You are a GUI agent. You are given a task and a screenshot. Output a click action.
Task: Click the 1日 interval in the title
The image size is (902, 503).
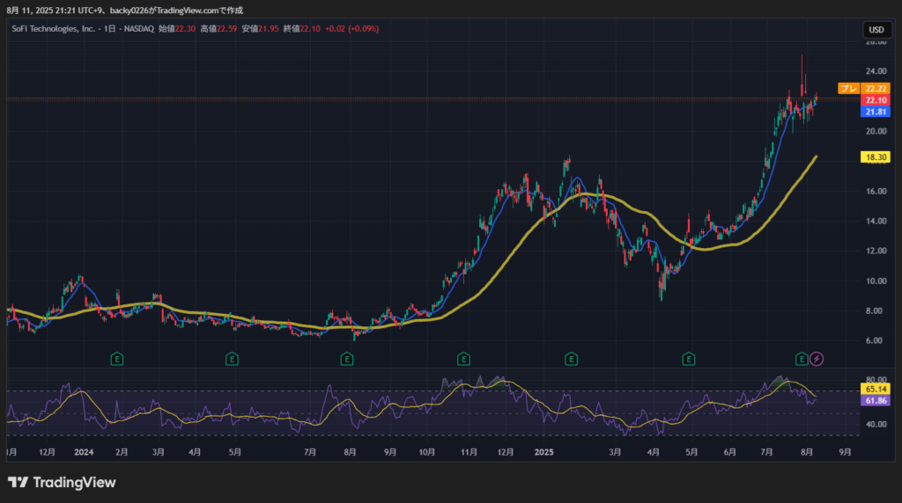click(110, 29)
